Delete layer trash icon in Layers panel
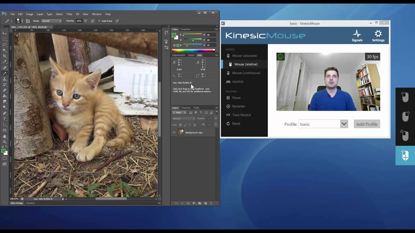Viewport: 415px width, 233px height. coord(211,203)
